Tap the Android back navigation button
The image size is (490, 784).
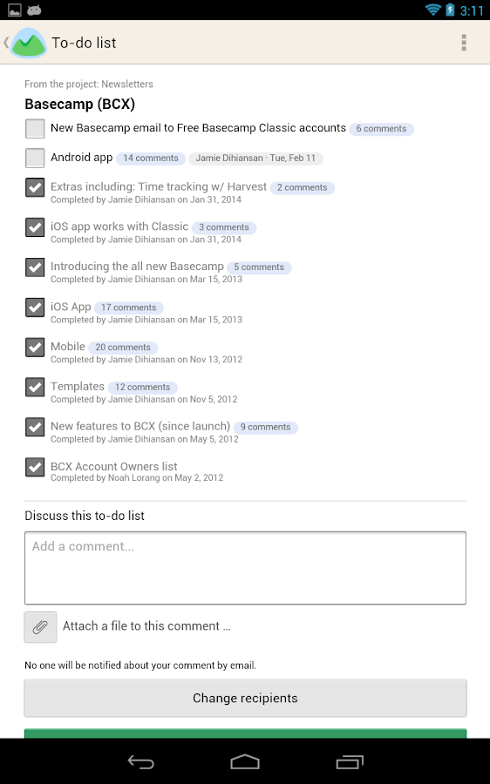coord(140,762)
